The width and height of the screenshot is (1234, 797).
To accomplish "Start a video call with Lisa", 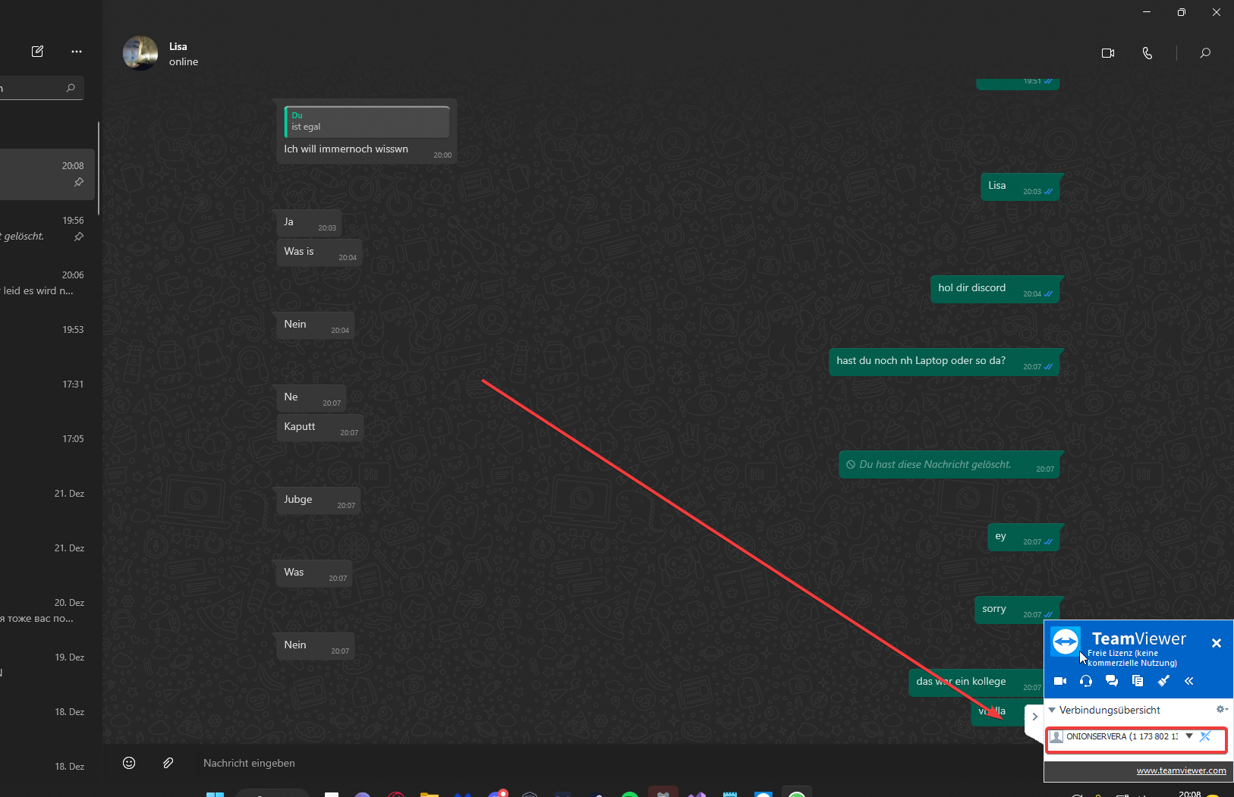I will (1108, 53).
